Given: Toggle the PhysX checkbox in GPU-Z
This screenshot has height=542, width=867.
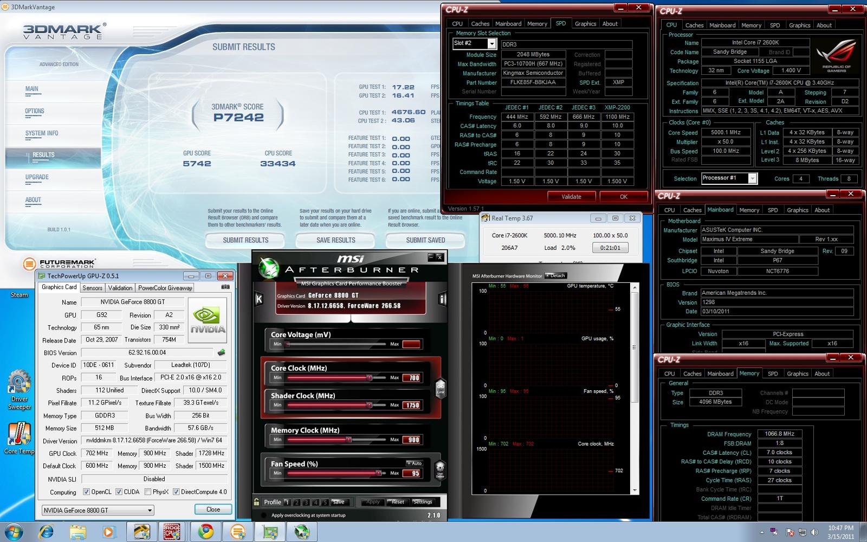Looking at the screenshot, I should [148, 492].
